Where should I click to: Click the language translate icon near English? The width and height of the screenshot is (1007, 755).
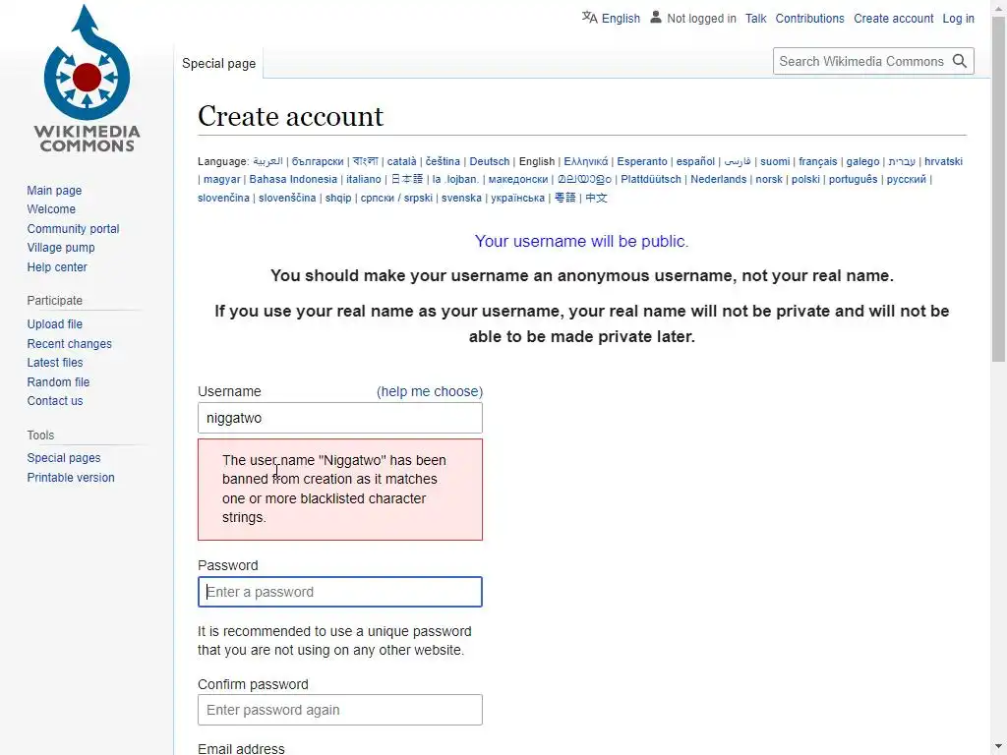[x=590, y=18]
